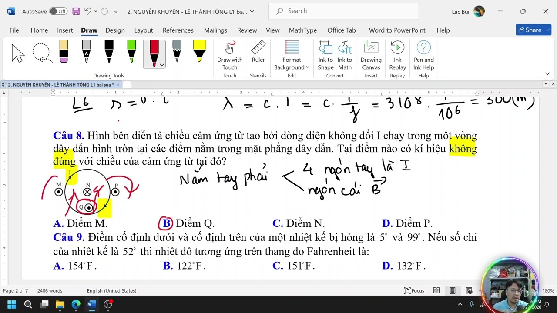This screenshot has width=557, height=313.
Task: Open the View tab
Action: pyautogui.click(x=273, y=30)
